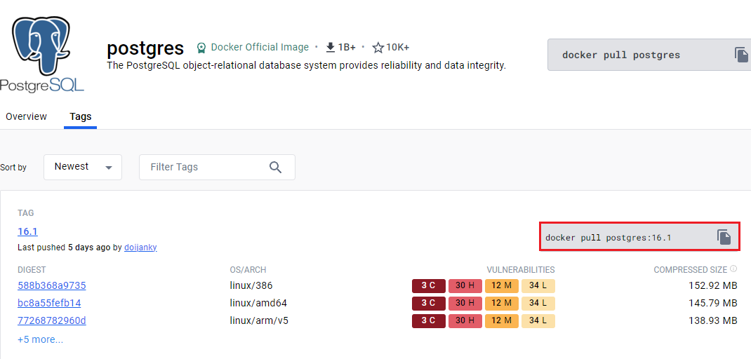Open the Newest sort dropdown
The image size is (751, 359).
coord(83,167)
